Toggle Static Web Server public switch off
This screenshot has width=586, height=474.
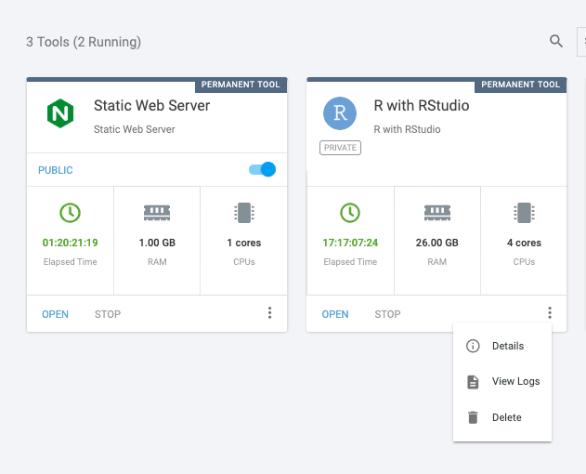coord(263,169)
